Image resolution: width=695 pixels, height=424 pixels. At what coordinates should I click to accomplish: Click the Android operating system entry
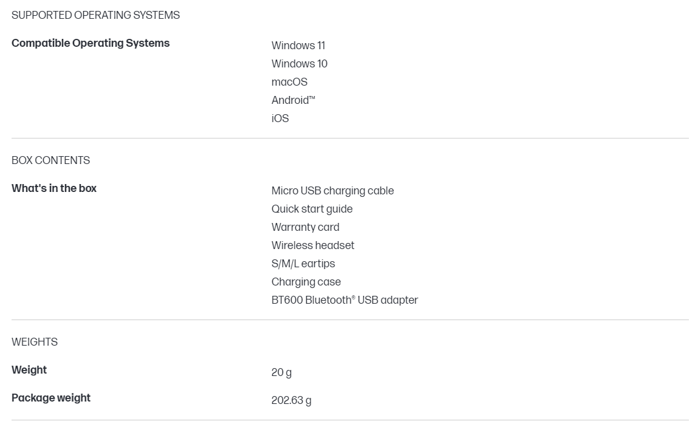pos(293,100)
